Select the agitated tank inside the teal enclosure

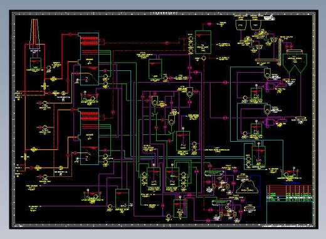click(259, 156)
